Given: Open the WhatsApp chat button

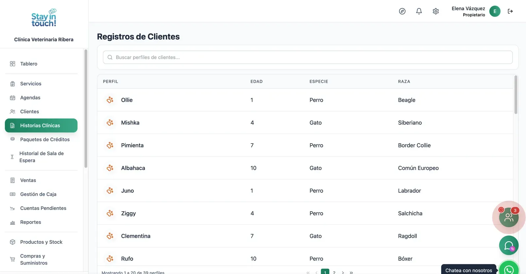Looking at the screenshot, I should pyautogui.click(x=509, y=269).
